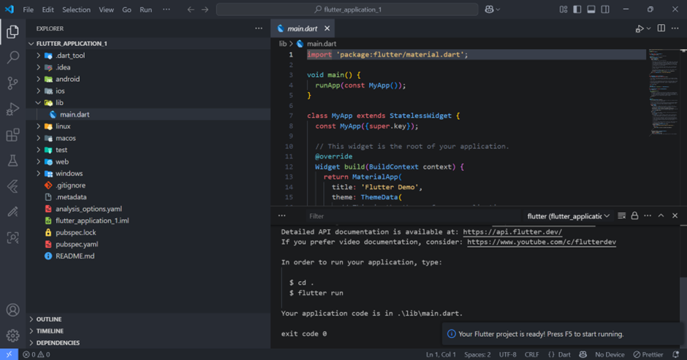Toggle output word wrap list icon

[621, 215]
